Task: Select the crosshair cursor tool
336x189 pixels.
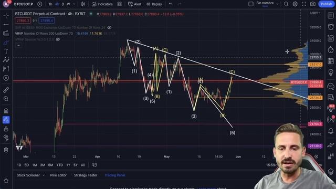Action: (x=6, y=16)
